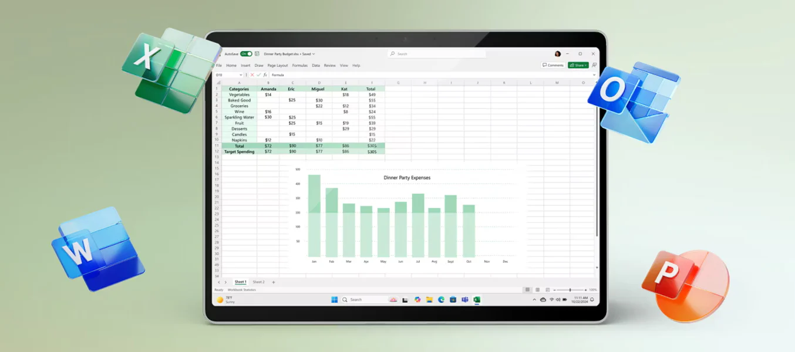Select column header G
The width and height of the screenshot is (795, 352).
(398, 83)
